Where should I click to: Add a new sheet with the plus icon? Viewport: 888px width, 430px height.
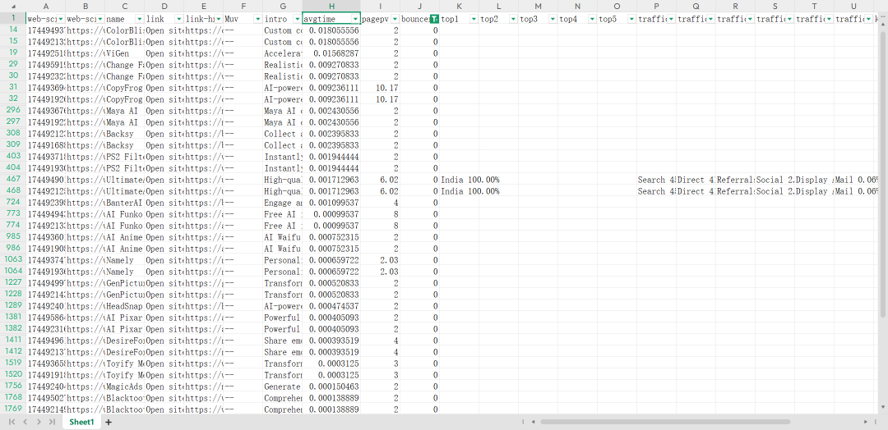109,422
